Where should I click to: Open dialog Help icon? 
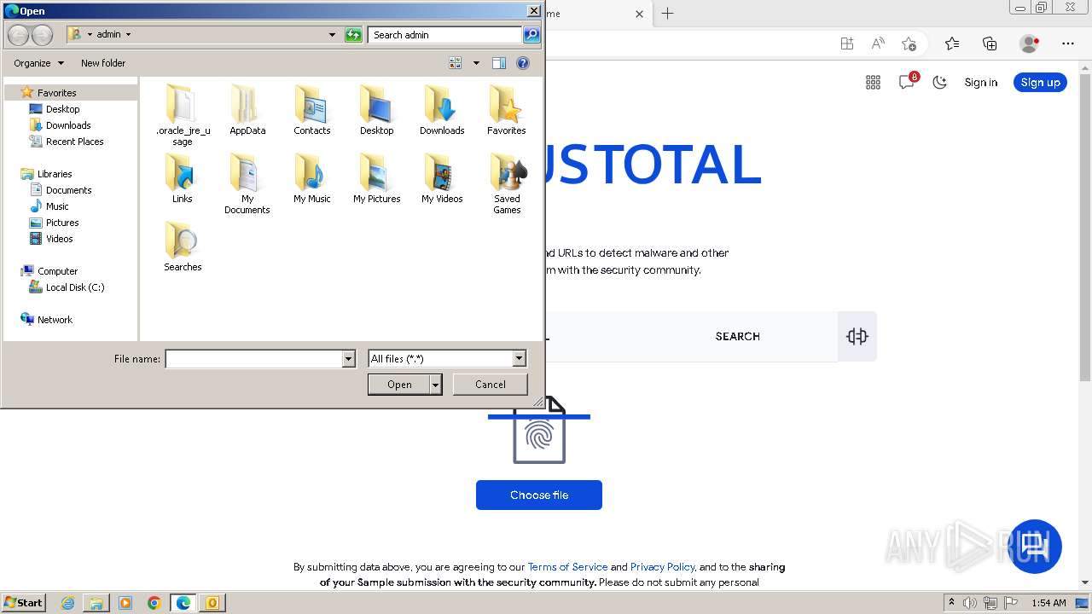(x=523, y=63)
